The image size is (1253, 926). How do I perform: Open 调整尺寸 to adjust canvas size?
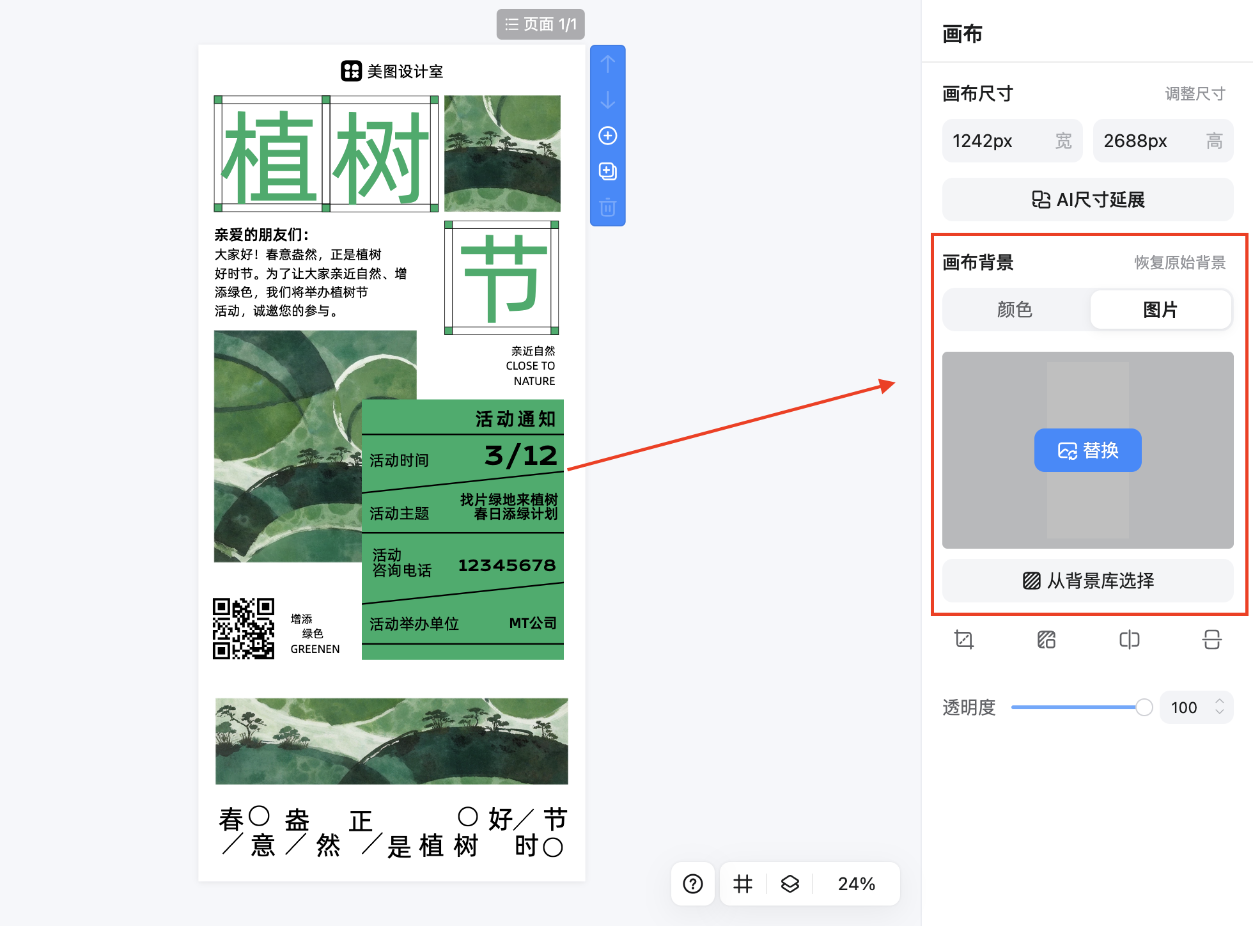pos(1194,93)
